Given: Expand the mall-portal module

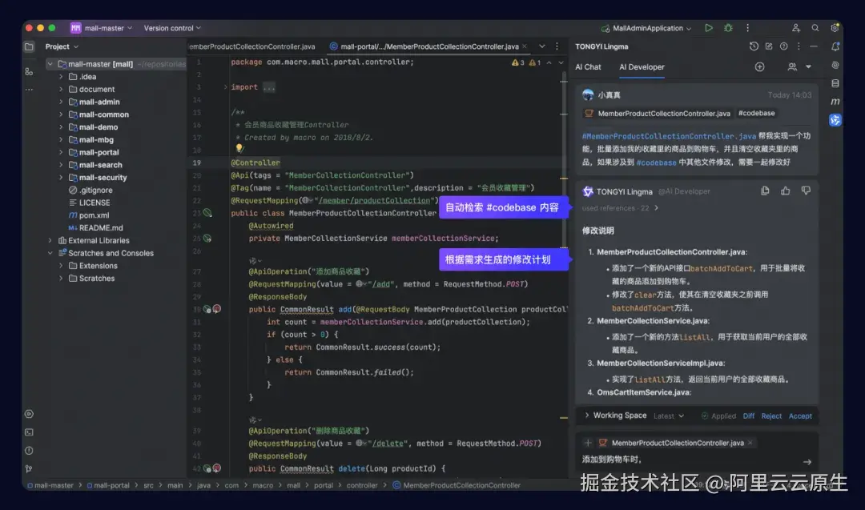Looking at the screenshot, I should click(61, 152).
